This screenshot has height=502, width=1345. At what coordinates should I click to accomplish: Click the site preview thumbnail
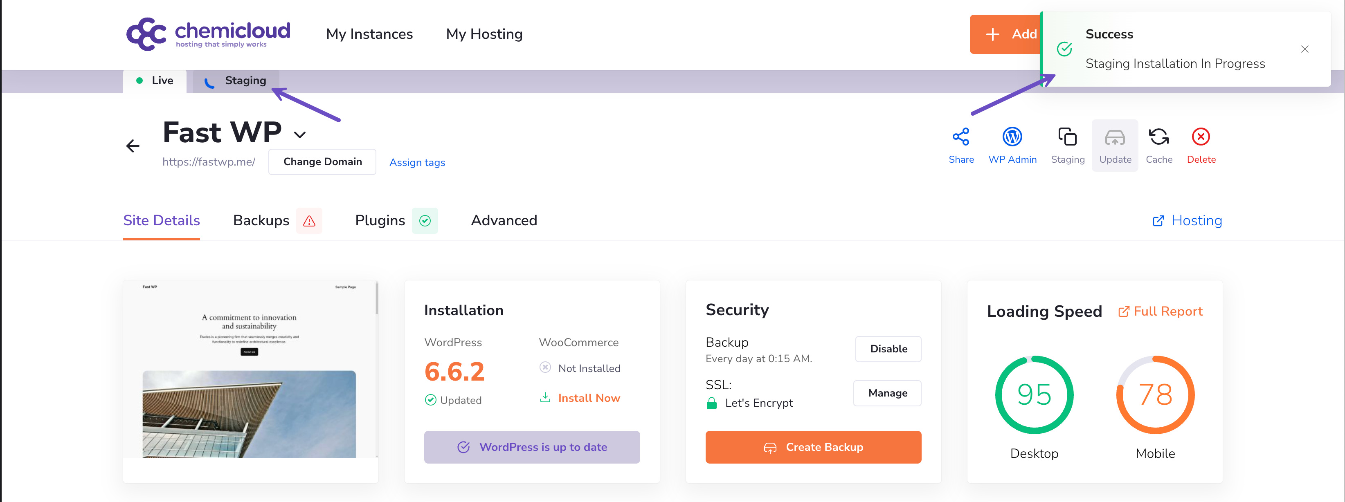(250, 370)
